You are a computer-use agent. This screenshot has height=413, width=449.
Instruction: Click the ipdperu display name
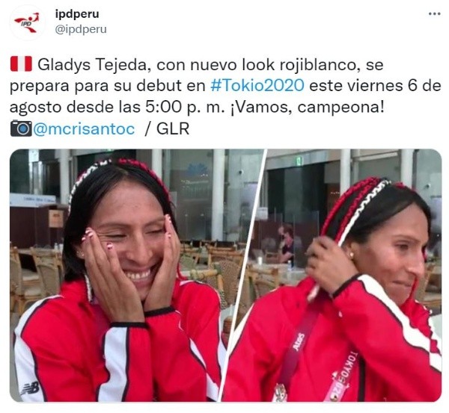tap(77, 14)
